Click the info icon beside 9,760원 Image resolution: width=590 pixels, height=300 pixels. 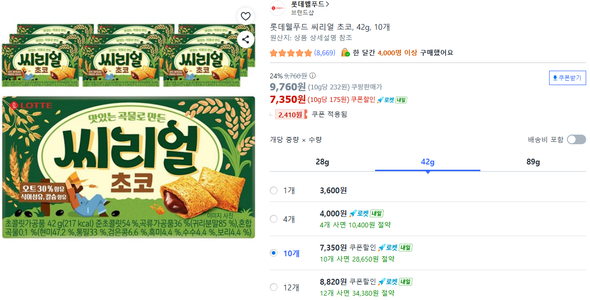313,75
